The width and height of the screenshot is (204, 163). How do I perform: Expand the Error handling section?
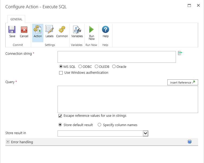point(8,142)
